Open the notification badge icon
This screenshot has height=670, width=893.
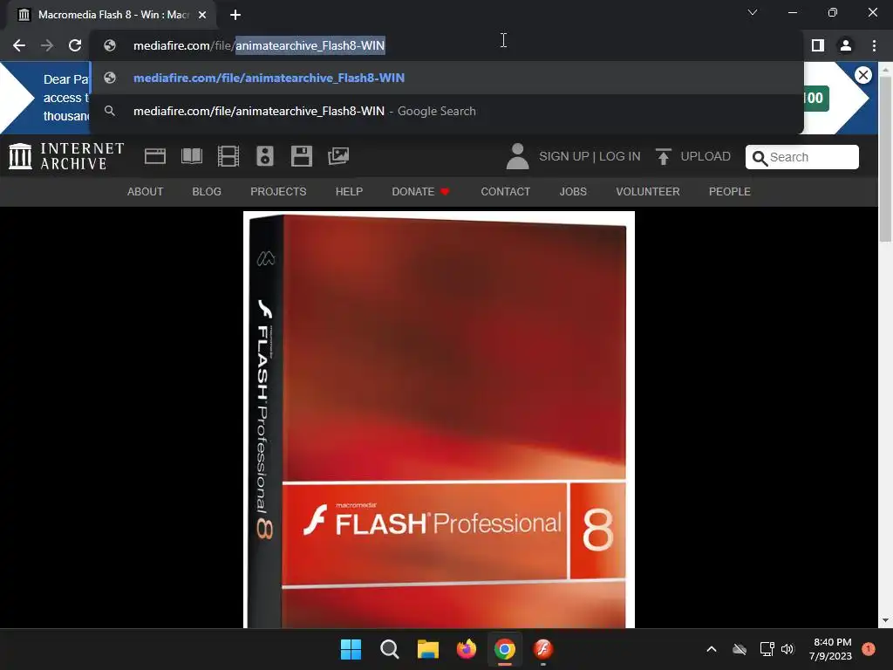[x=868, y=649]
